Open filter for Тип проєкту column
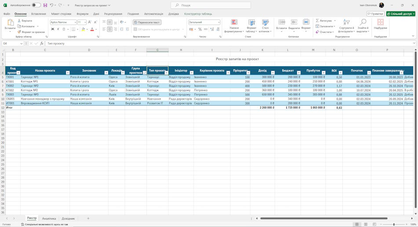Image resolution: width=418 pixels, height=227 pixels. [166, 73]
